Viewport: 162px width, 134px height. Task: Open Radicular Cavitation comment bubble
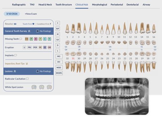[x=27, y=79]
